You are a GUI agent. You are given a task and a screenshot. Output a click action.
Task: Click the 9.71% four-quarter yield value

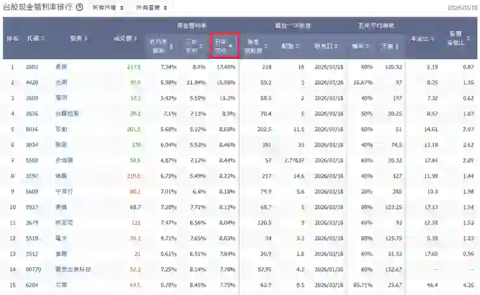169,239
